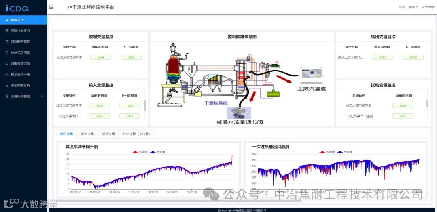Screen dimensions: 437x212
Task: Click current value 19.64 in 输入变量监控
Action: 99,106
